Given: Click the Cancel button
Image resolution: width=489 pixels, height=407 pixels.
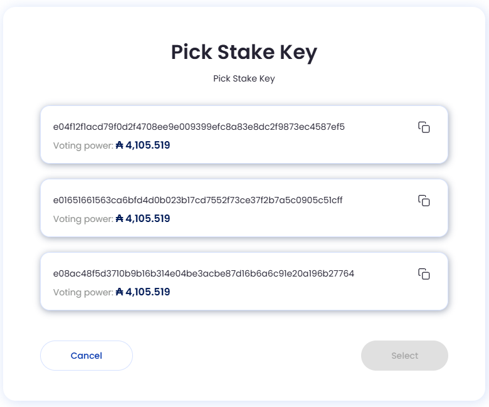Looking at the screenshot, I should 87,356.
